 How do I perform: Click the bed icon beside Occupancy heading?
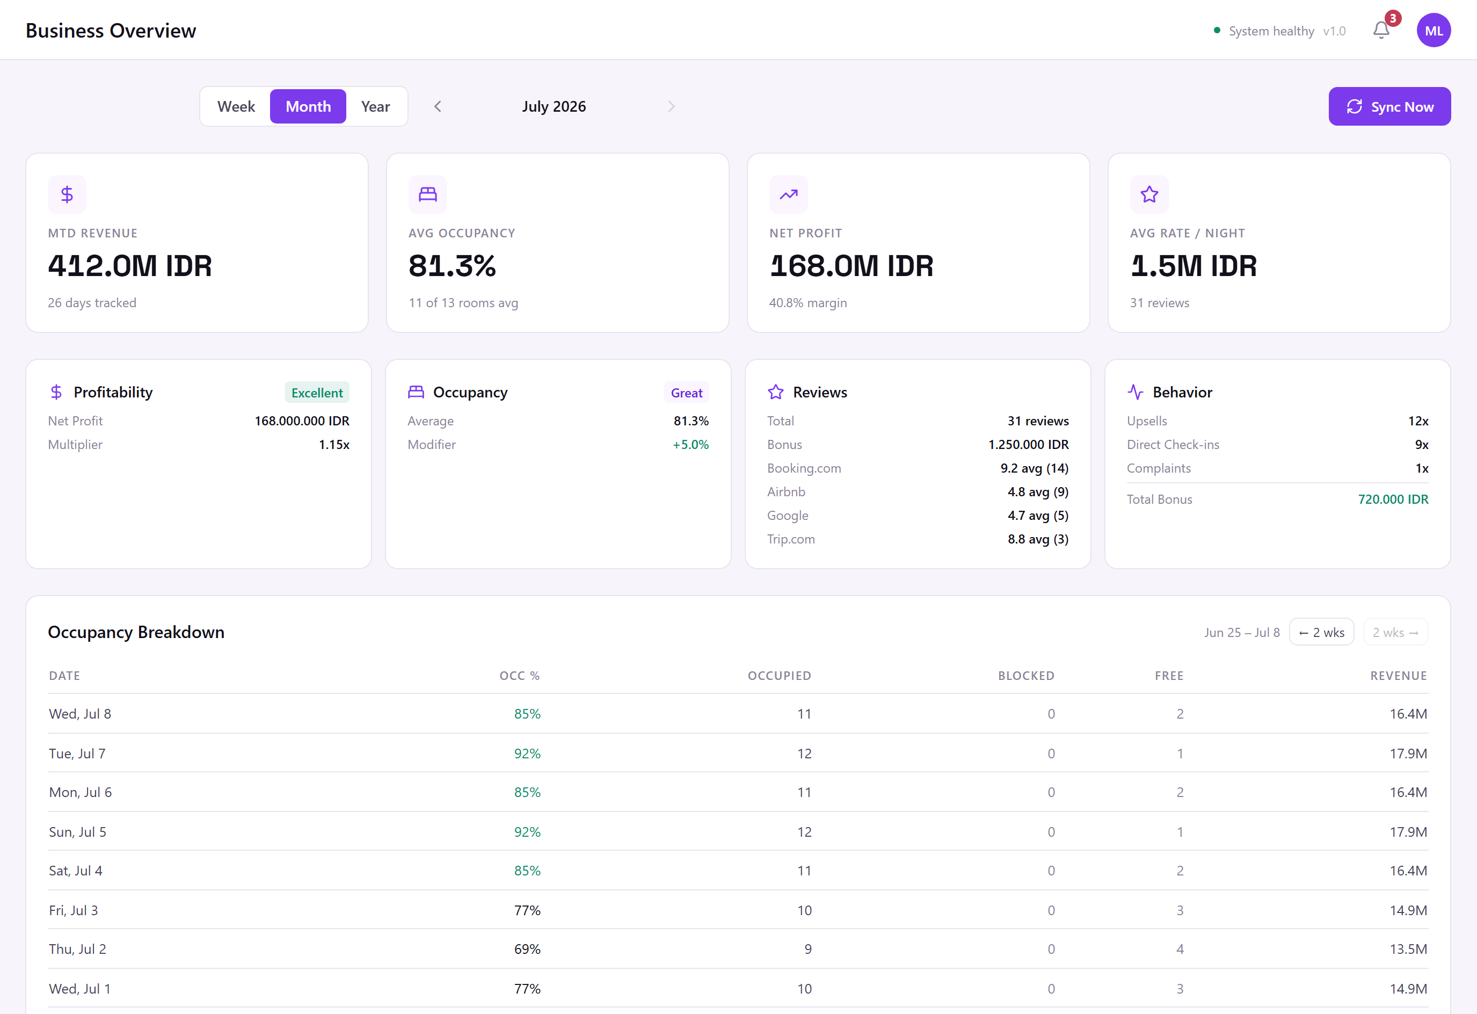click(x=416, y=392)
